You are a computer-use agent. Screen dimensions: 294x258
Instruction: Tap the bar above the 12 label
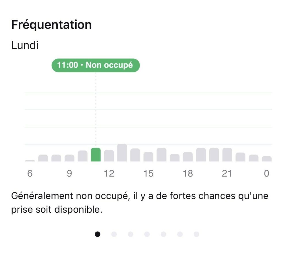[x=109, y=156]
